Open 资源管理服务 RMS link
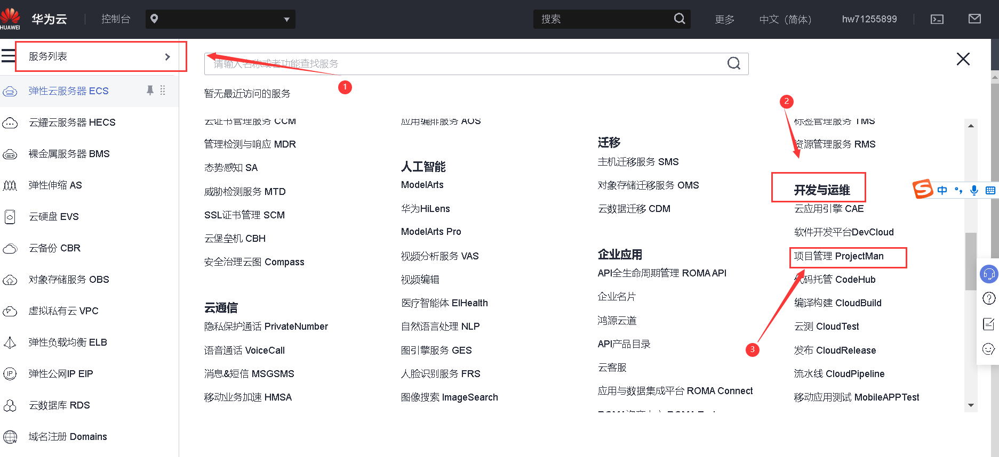Screen dimensions: 999x457 [835, 144]
